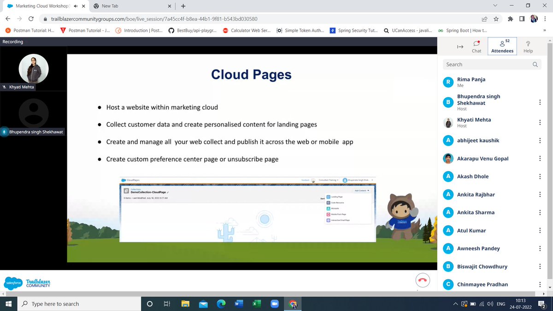Click the address bar URL
553x311 pixels.
pos(154,19)
